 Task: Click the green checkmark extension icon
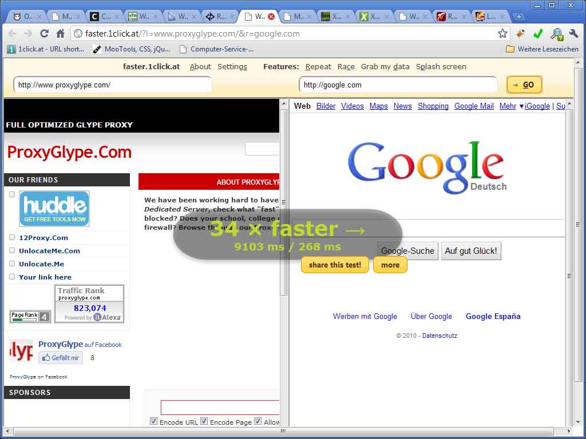(538, 34)
